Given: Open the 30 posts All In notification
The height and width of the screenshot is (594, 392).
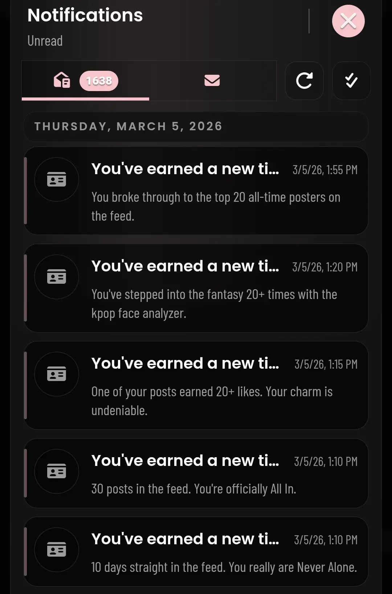Looking at the screenshot, I should [194, 489].
